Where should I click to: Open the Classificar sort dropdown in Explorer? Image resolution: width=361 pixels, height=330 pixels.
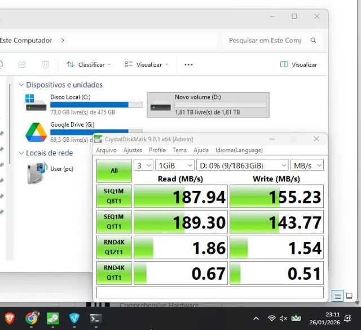[x=89, y=64]
